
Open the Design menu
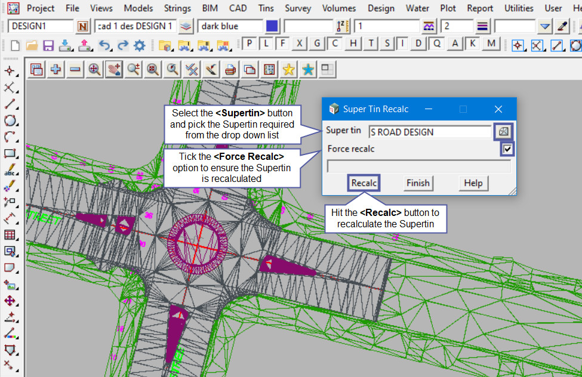pyautogui.click(x=381, y=8)
